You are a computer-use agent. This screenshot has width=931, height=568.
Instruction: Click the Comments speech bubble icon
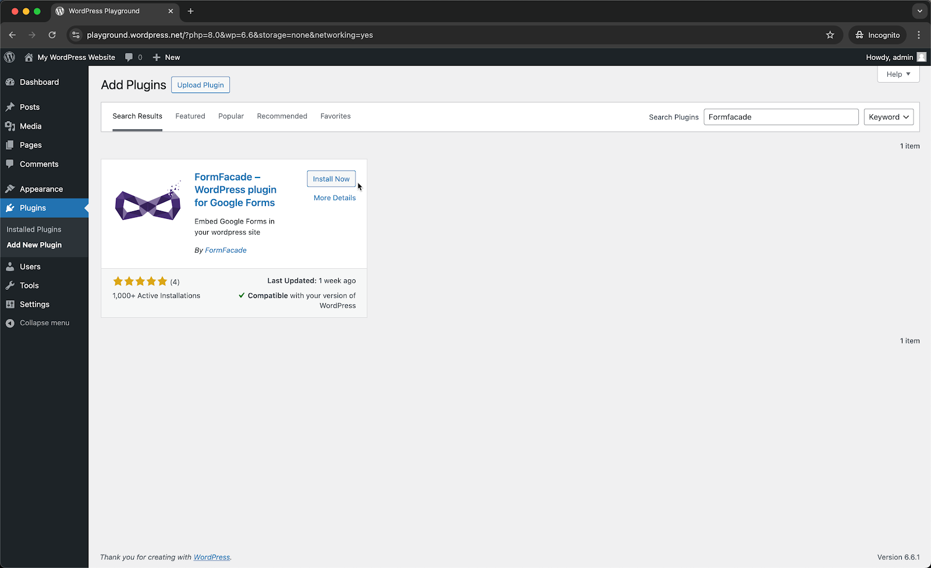tap(12, 164)
